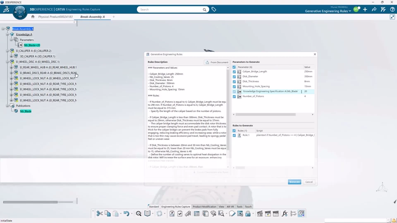Uncheck the Rule.1 checkbox
397x223 pixels.
pos(234,135)
